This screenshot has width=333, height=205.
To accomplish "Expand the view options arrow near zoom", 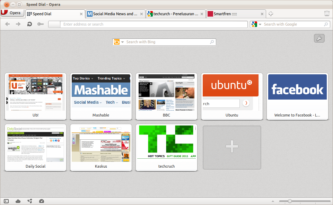I will pos(273,201).
